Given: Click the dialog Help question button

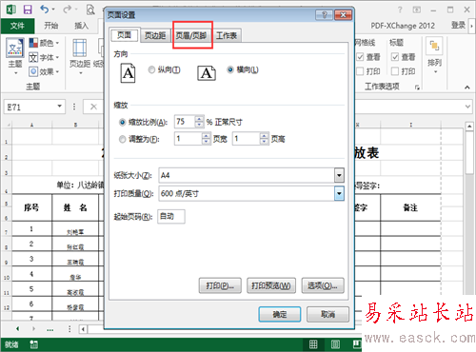Looking at the screenshot, I should 324,15.
